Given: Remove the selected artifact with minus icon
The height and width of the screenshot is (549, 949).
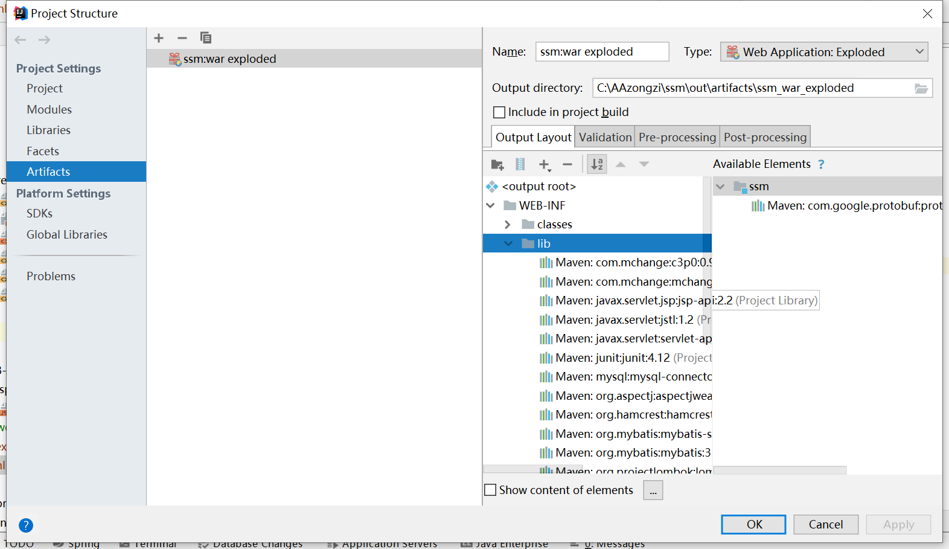Looking at the screenshot, I should (x=182, y=38).
